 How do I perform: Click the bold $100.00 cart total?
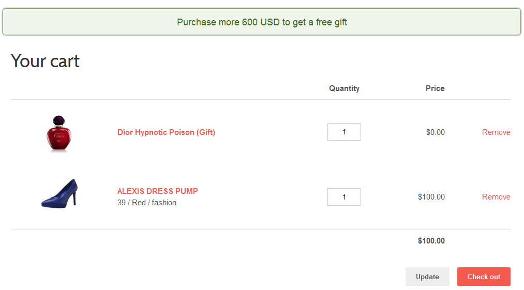pos(431,241)
